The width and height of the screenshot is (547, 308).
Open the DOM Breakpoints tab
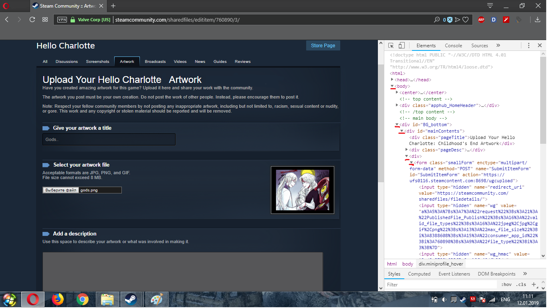point(497,274)
